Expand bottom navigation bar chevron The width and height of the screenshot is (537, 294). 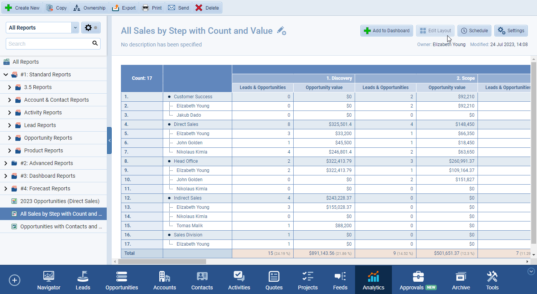[531, 271]
